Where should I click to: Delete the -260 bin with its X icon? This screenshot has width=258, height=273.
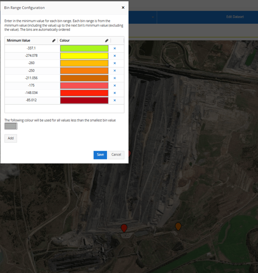pos(115,63)
